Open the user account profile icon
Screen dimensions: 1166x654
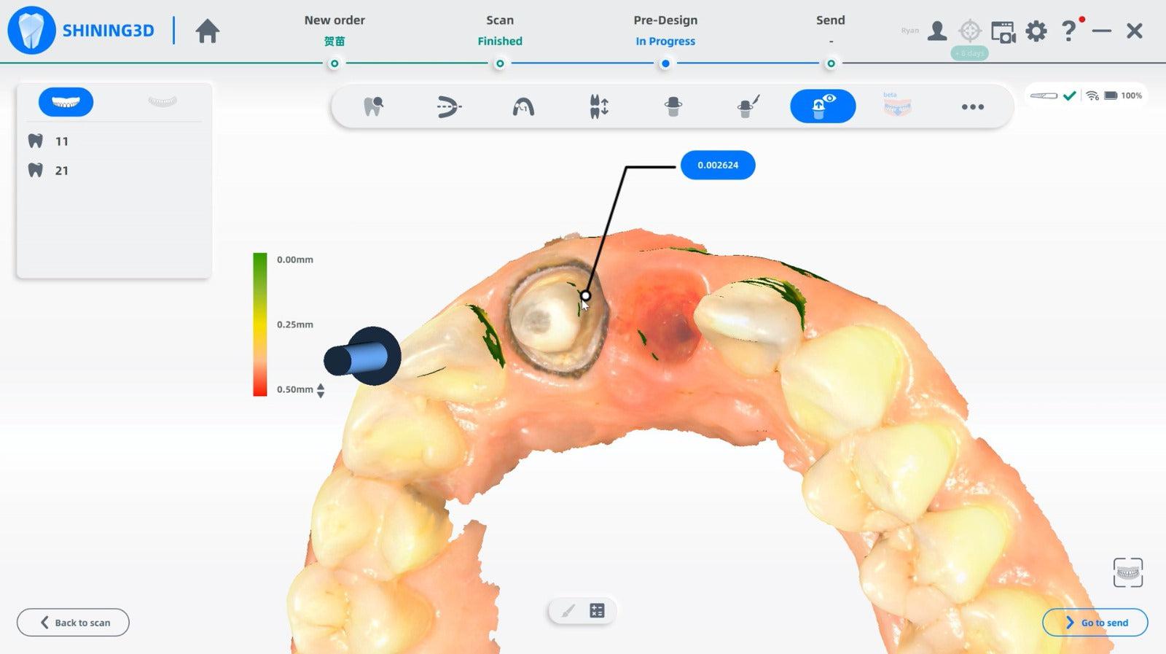[937, 31]
